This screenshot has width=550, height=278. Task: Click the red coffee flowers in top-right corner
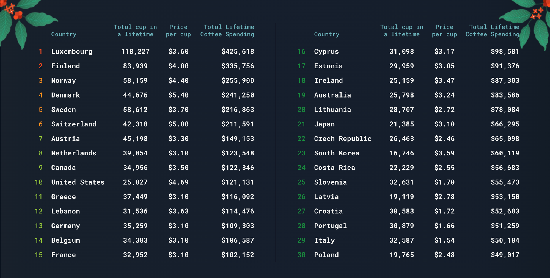point(537,13)
